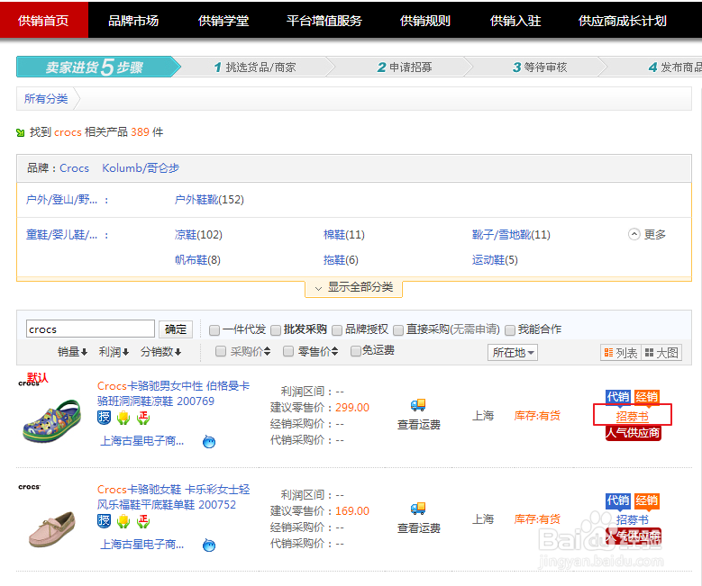Toggle the 采购价 checkbox
The image size is (702, 586).
point(220,351)
